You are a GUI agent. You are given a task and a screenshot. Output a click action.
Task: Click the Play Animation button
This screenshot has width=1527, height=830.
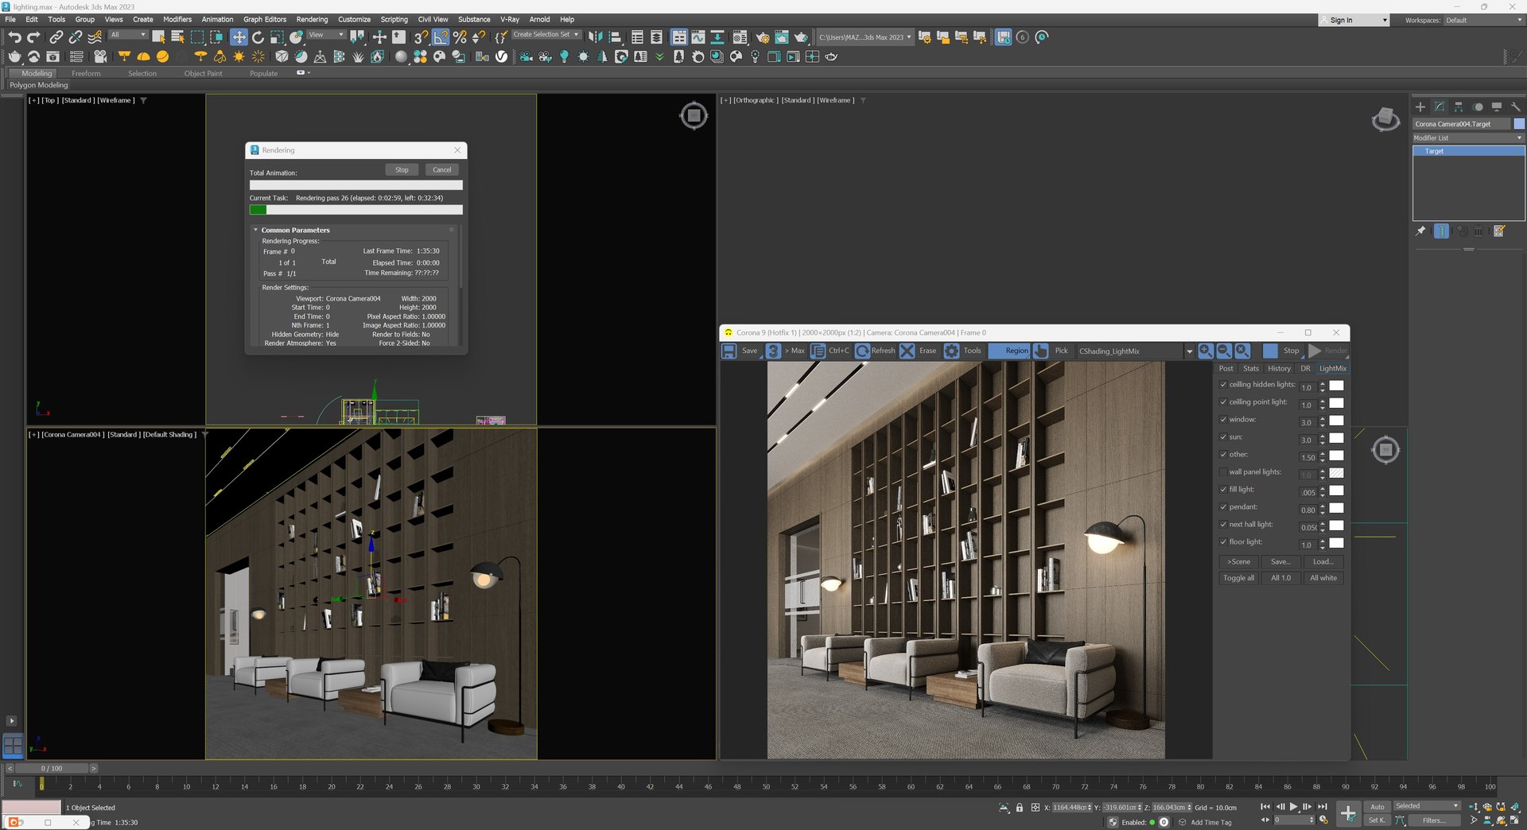coord(1293,807)
